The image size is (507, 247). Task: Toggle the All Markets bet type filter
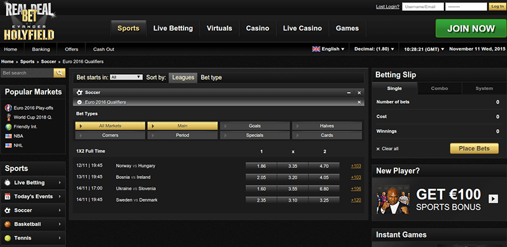coord(110,126)
